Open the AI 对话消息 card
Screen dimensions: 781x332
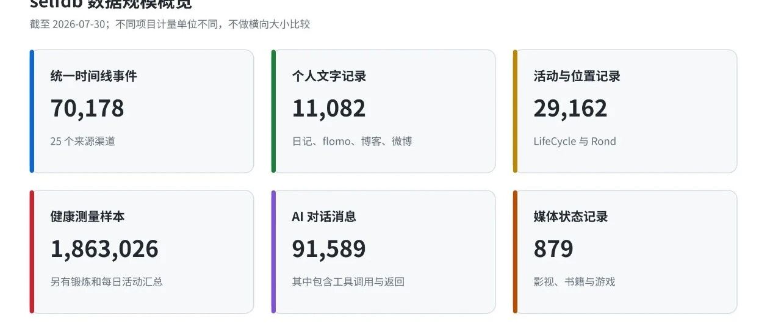click(x=383, y=251)
